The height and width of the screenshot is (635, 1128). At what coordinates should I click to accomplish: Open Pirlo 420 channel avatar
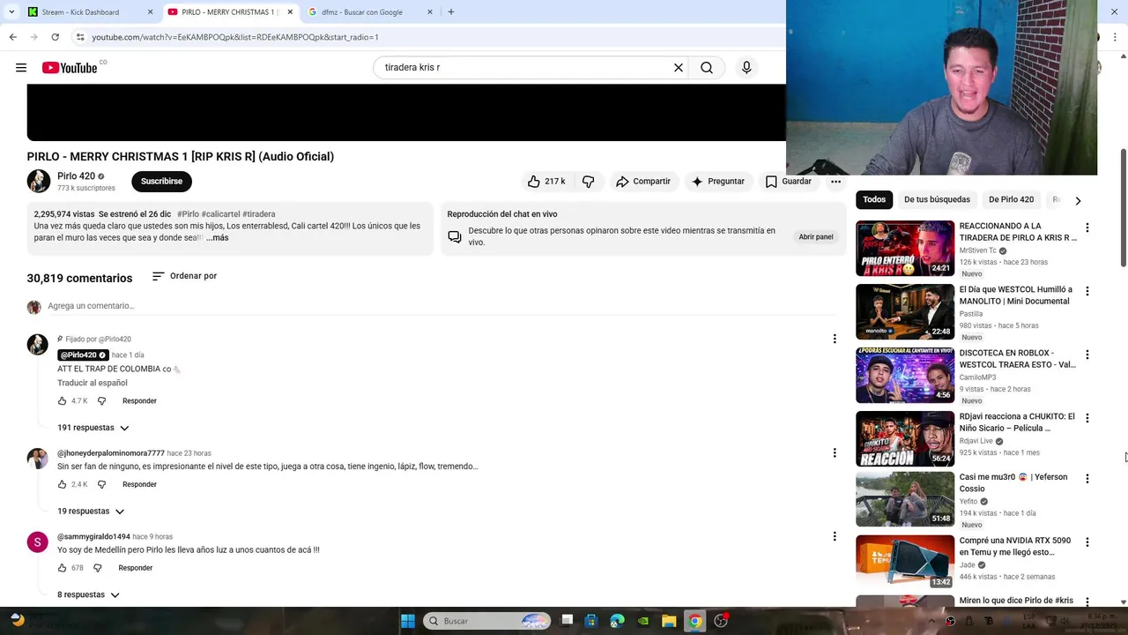click(x=39, y=181)
